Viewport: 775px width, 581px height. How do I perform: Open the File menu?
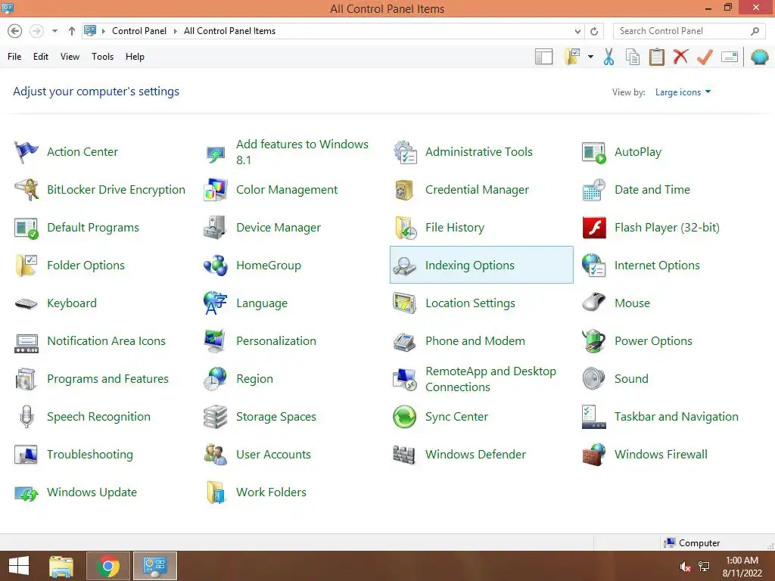tap(14, 57)
